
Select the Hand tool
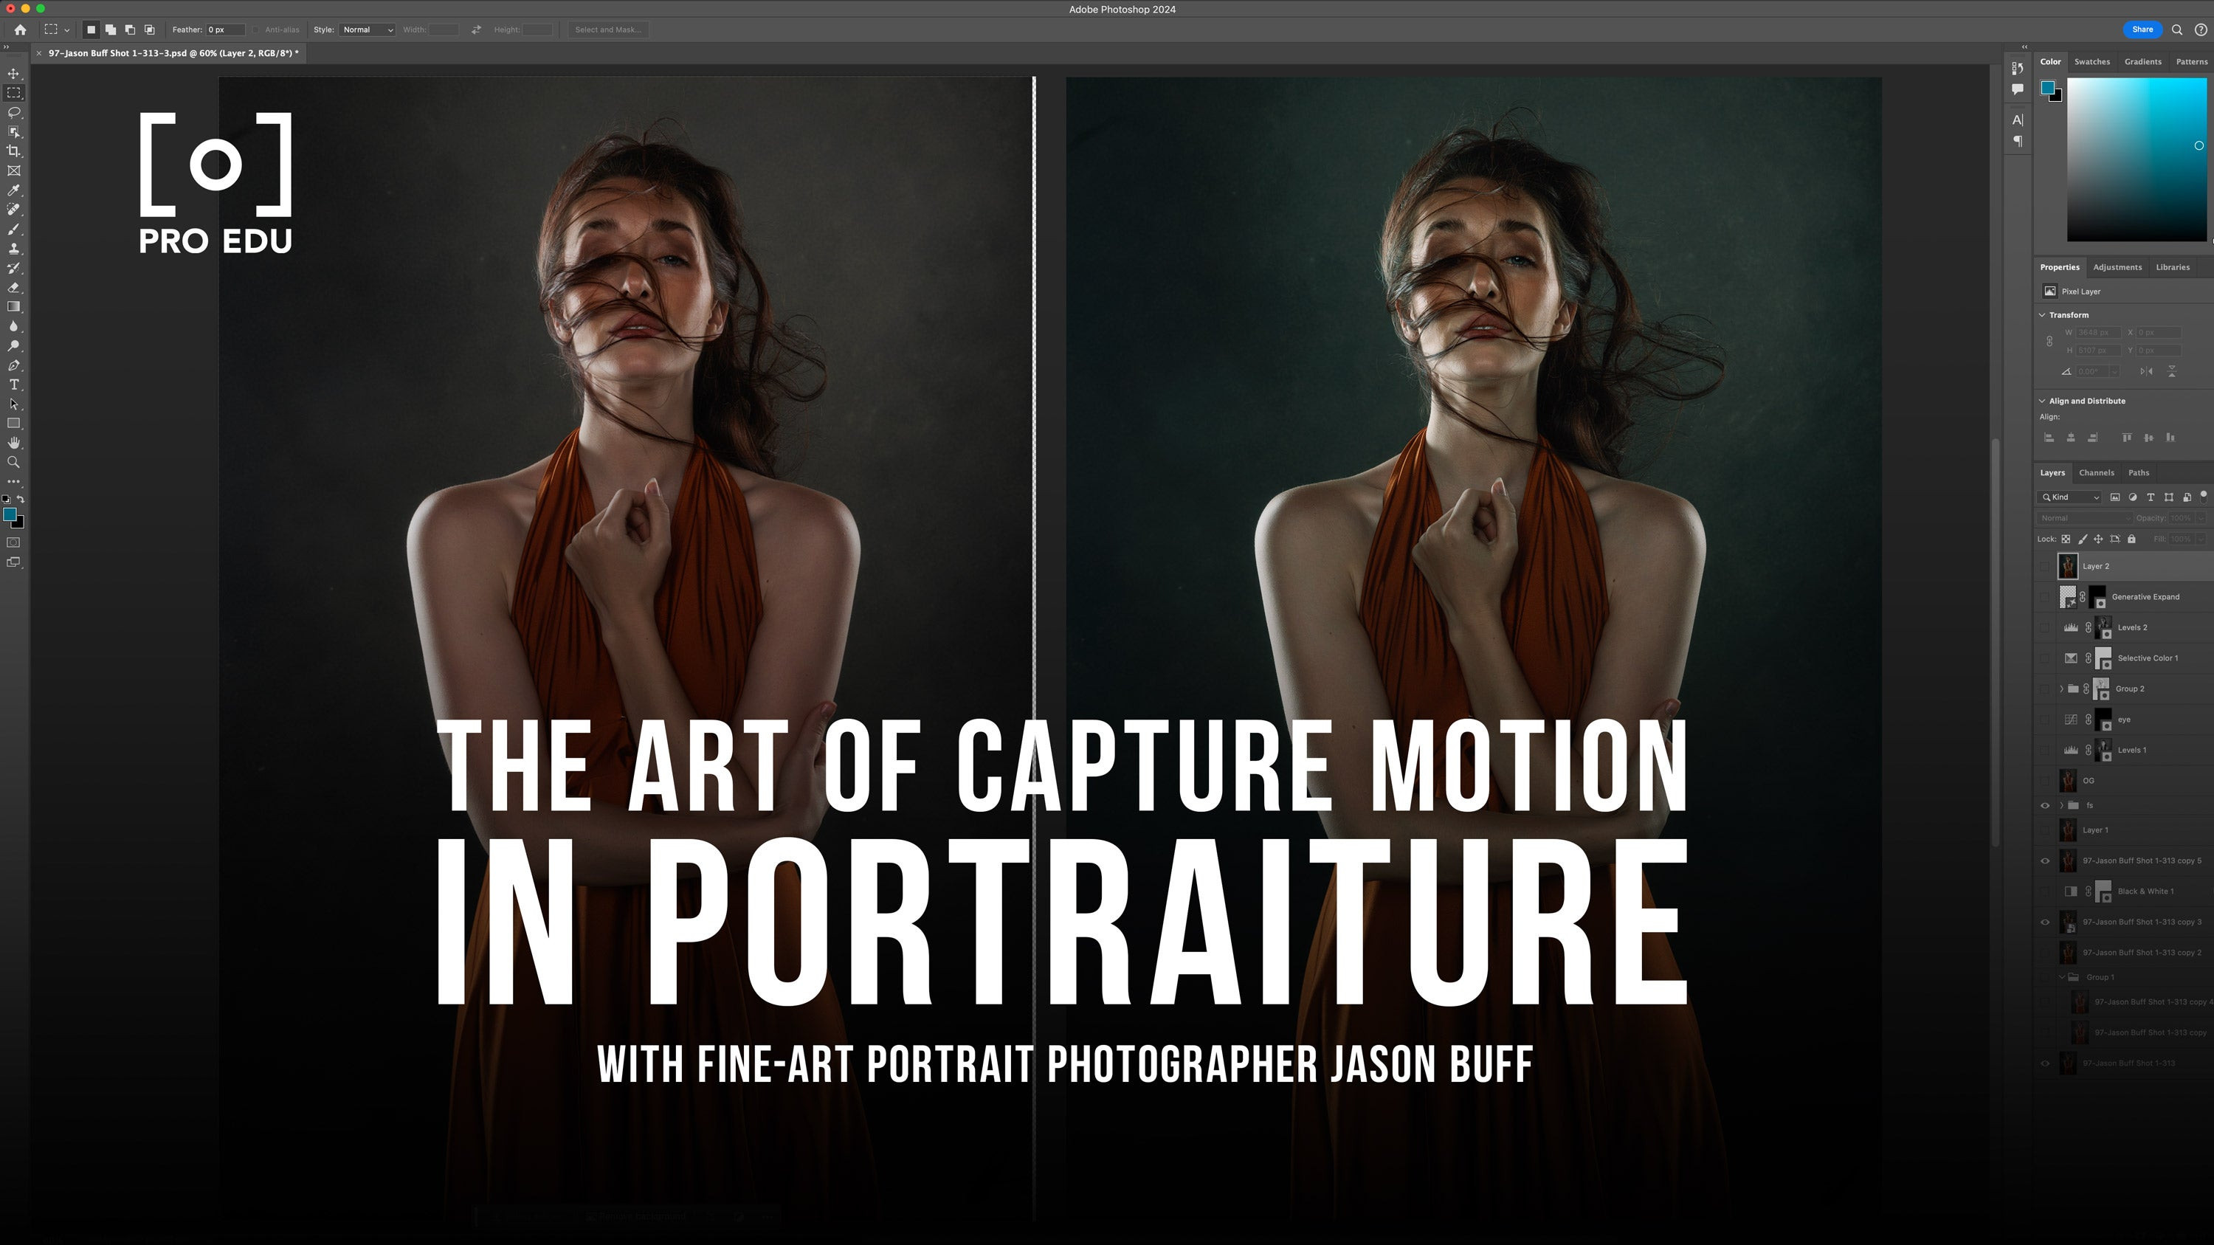coord(14,443)
